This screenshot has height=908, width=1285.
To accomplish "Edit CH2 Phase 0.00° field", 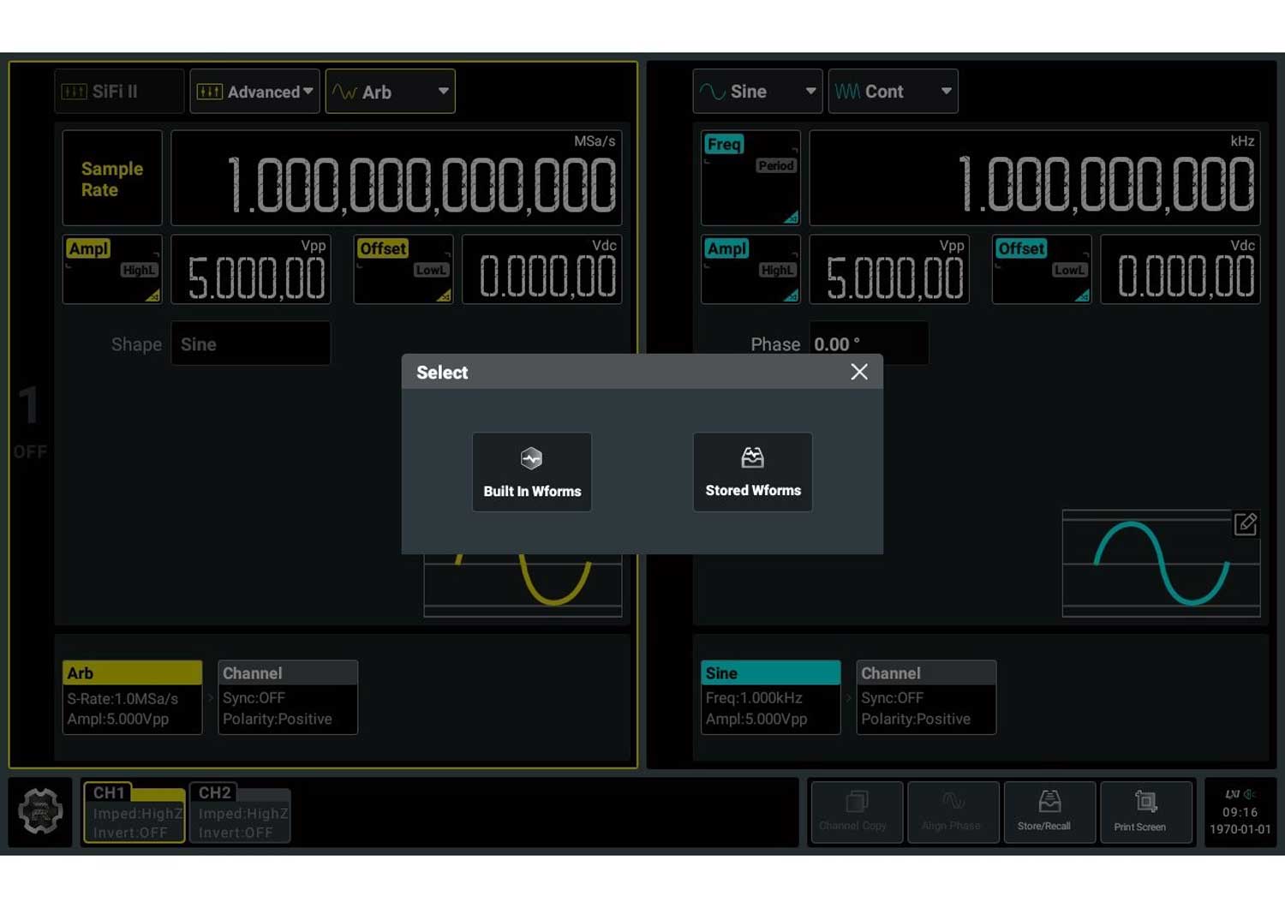I will point(869,343).
